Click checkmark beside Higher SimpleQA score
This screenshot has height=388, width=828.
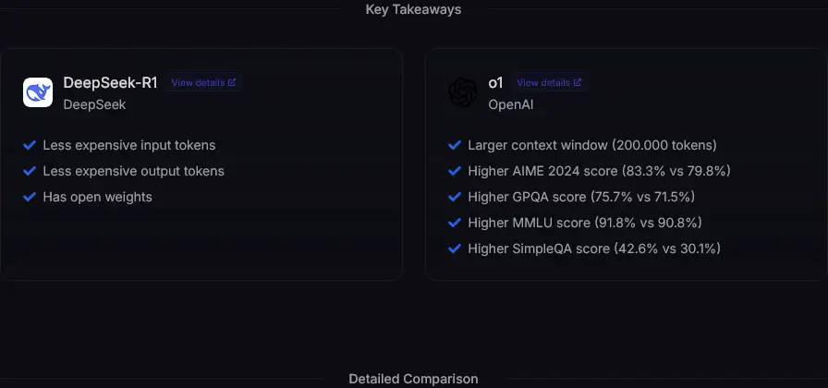coord(455,249)
